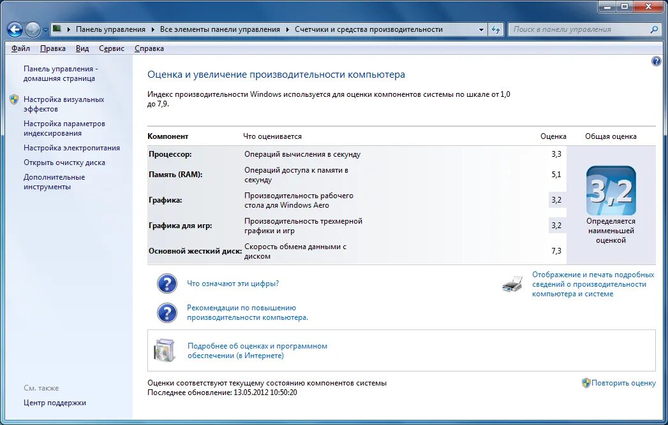Open Что означают эти цифры? link
This screenshot has width=668, height=425.
[233, 284]
